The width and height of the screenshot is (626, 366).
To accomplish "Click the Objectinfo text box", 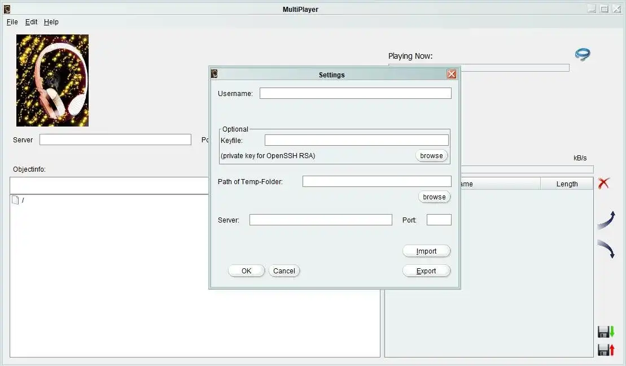I will [x=110, y=186].
